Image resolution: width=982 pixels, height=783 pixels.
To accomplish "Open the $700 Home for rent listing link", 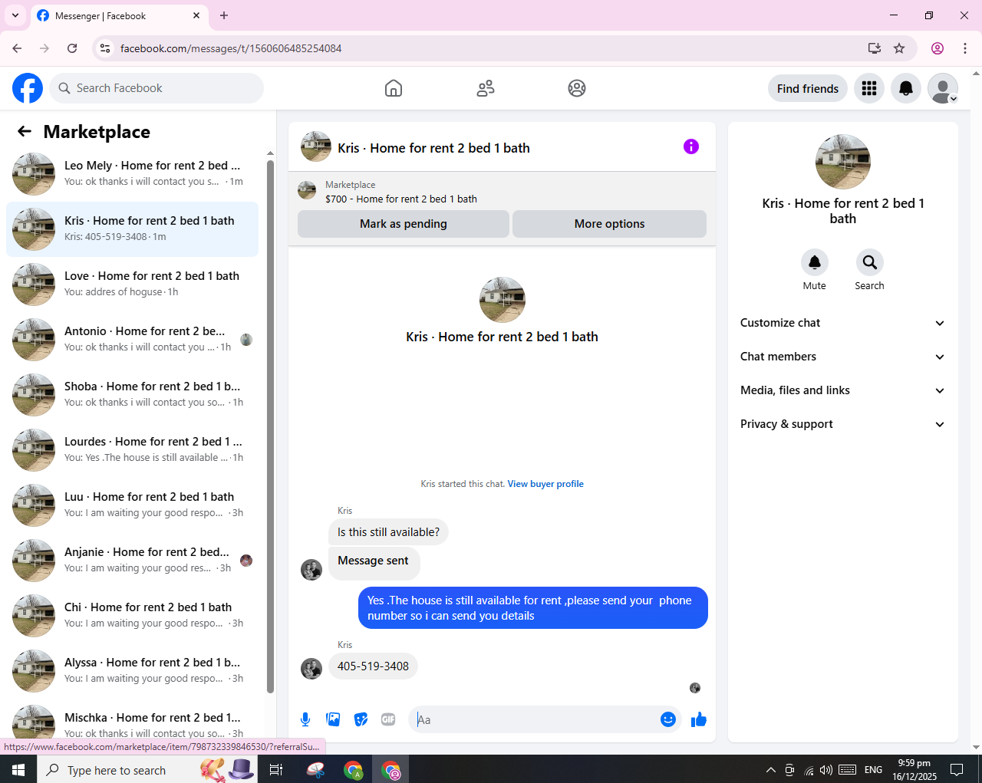I will click(401, 199).
